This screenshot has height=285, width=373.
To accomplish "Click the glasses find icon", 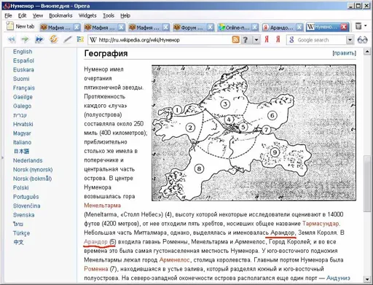I will pyautogui.click(x=362, y=39).
